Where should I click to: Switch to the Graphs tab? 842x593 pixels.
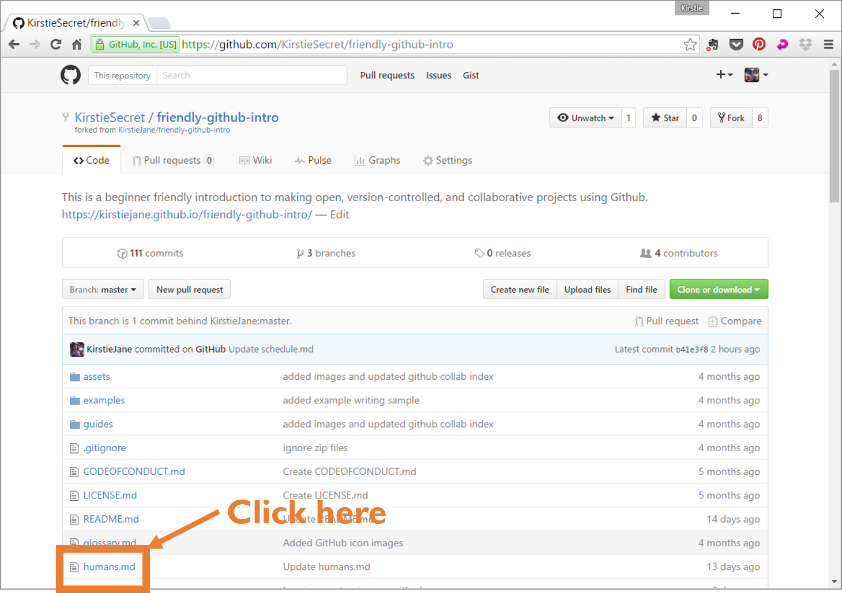click(x=377, y=160)
